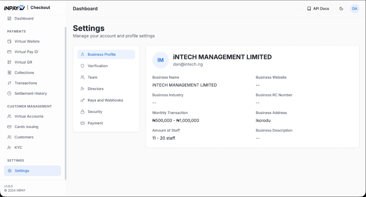
Task: Click the Transactions arrows icon
Action: click(10, 83)
